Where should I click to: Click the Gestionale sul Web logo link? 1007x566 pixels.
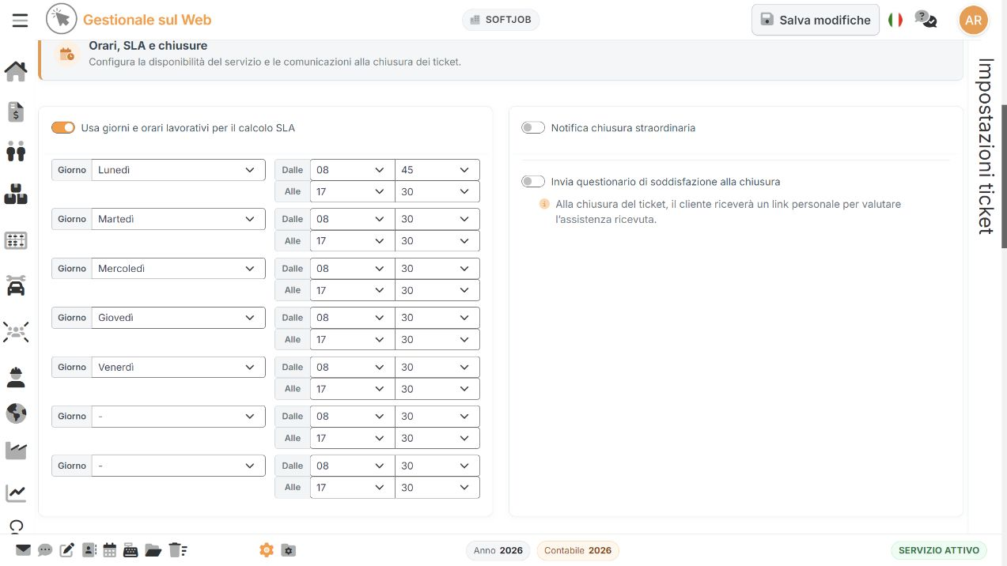pyautogui.click(x=129, y=20)
